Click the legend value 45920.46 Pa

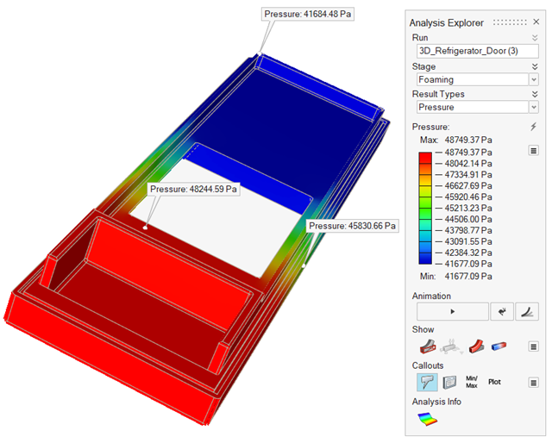coord(468,197)
